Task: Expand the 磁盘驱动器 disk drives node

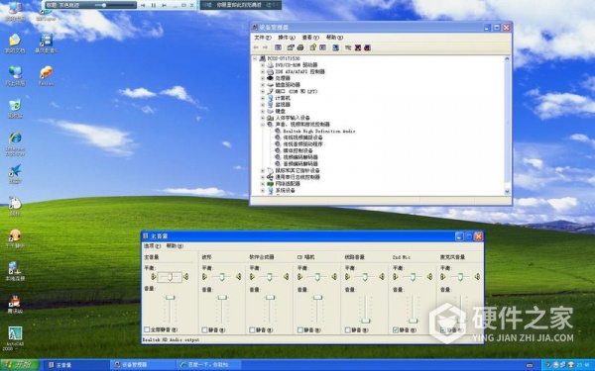Action: pyautogui.click(x=263, y=85)
